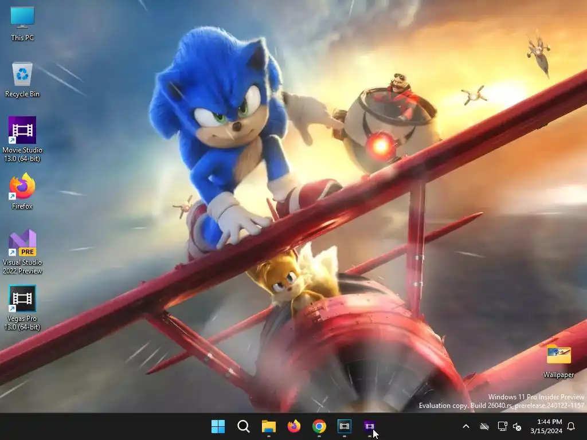Select the This PC desktop icon
Screen dimensions: 587x440
22,23
